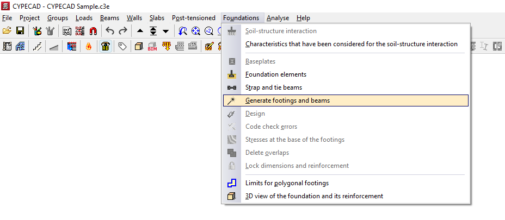Viewport: 505px width, 220px height.
Task: Choose Foundation elements menu entry
Action: [x=276, y=74]
